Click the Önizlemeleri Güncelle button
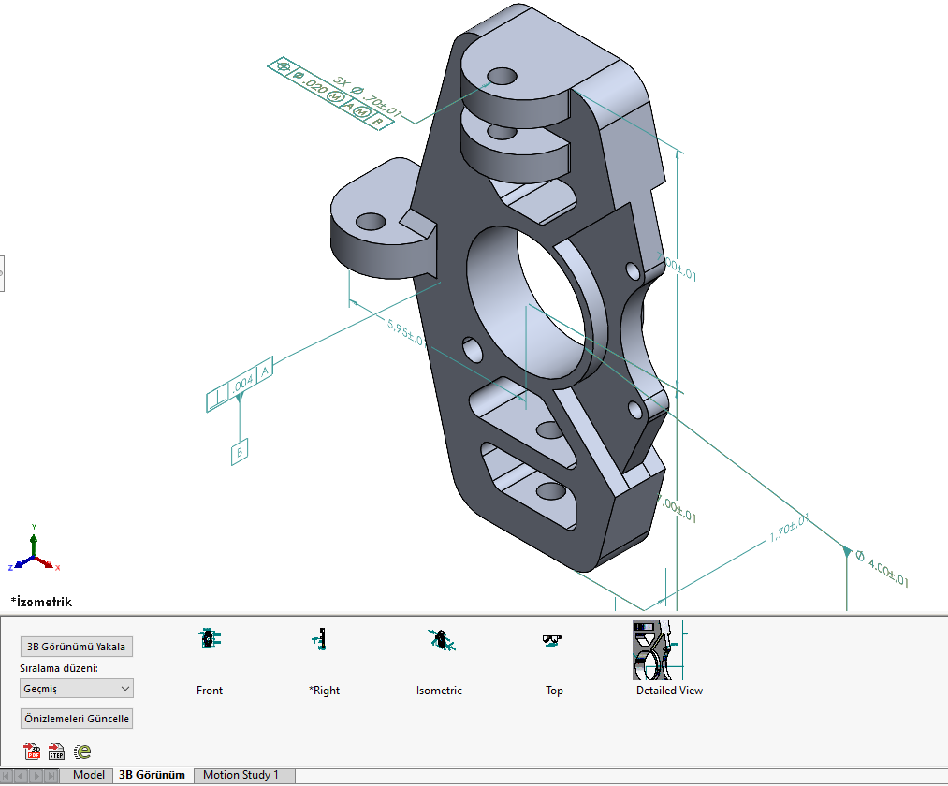 coord(77,719)
